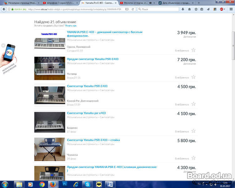Toggle reader view icon in address bar
The width and height of the screenshot is (235, 188).
point(127,9)
